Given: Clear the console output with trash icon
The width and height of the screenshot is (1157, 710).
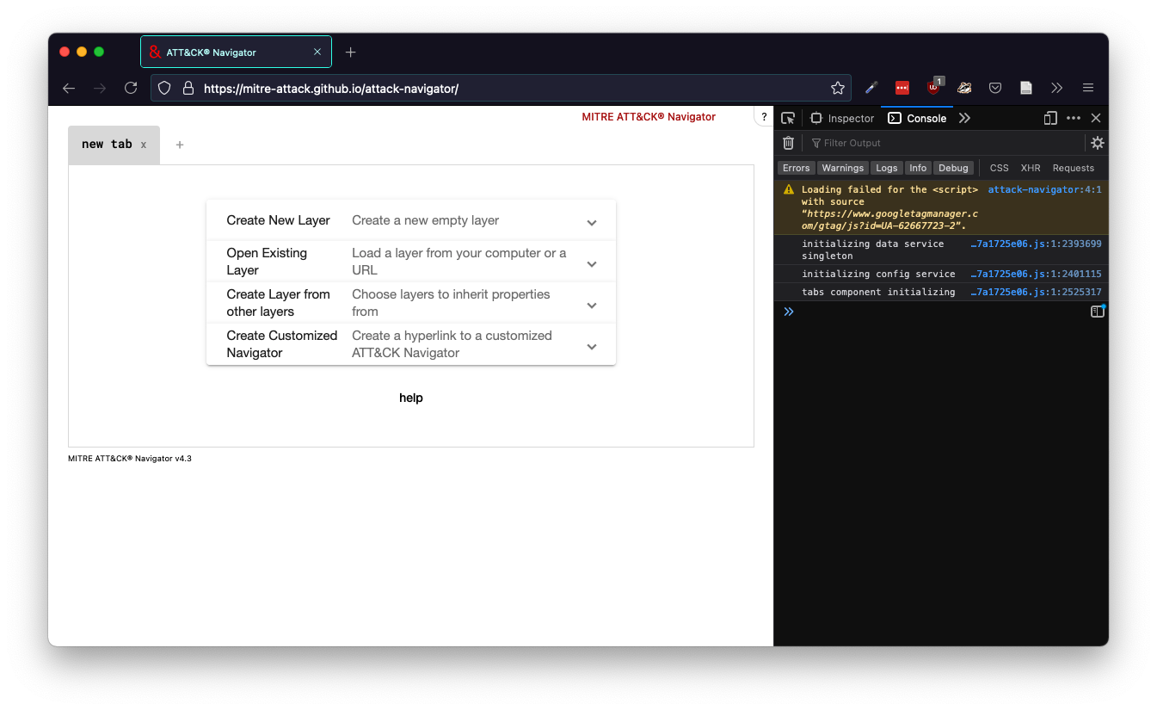Looking at the screenshot, I should (x=788, y=143).
